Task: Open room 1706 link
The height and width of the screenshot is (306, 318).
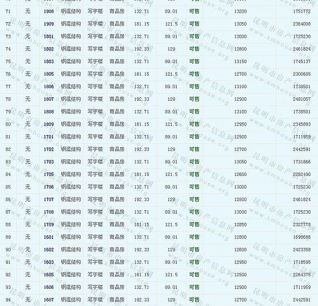Action: (x=48, y=187)
